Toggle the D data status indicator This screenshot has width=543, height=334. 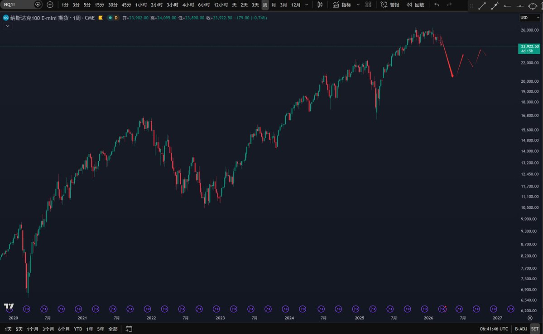click(116, 18)
